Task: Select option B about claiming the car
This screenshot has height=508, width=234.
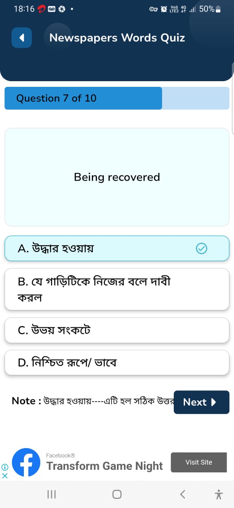Action: [x=117, y=289]
